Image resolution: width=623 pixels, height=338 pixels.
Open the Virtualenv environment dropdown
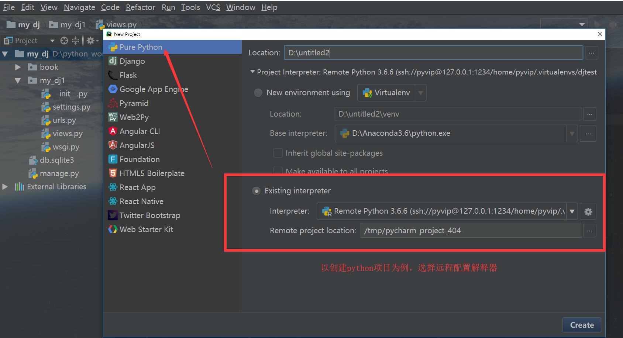(x=421, y=93)
